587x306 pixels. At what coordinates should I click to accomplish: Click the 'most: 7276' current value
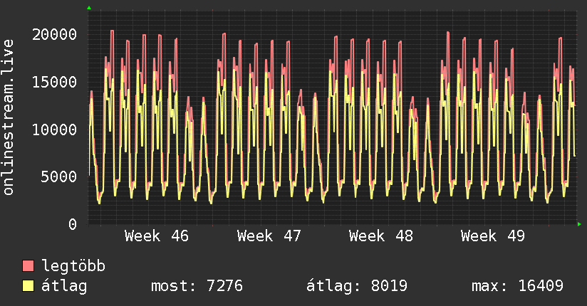(x=197, y=286)
